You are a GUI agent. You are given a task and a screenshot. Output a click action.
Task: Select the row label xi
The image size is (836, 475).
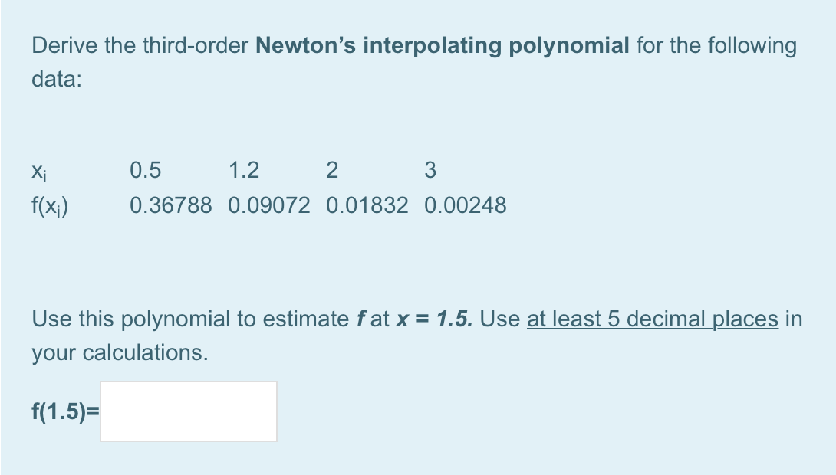coord(39,170)
